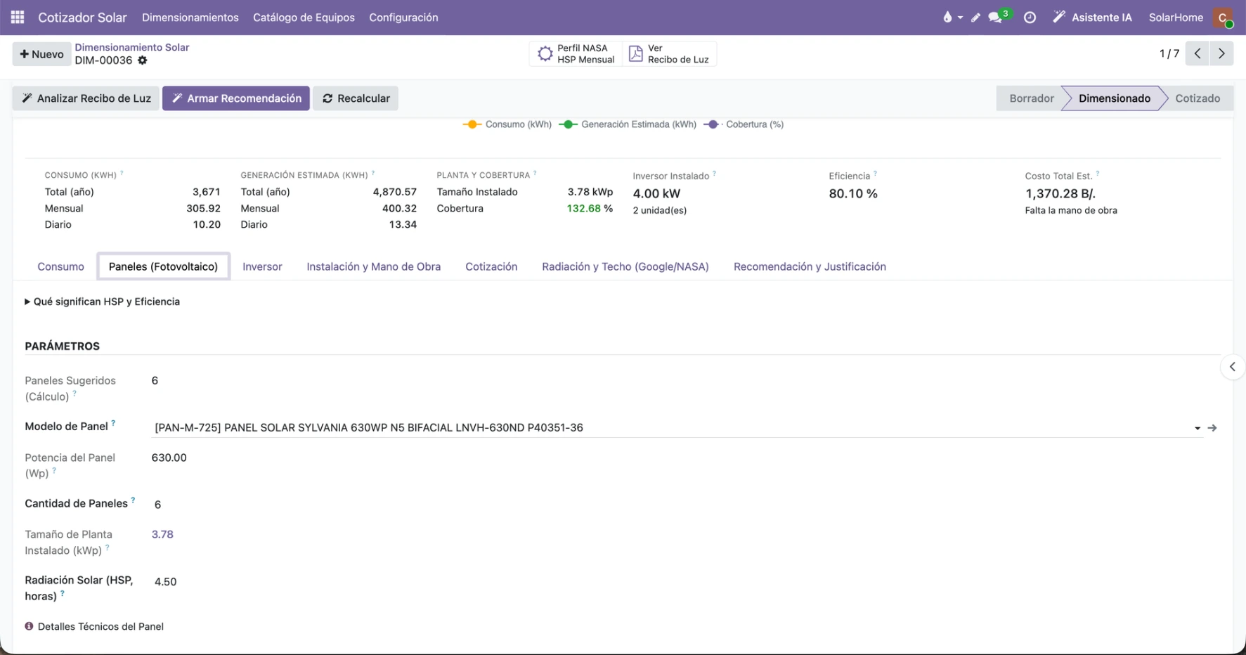Click the Cantidad de Paneles field
The height and width of the screenshot is (655, 1246).
click(678, 505)
